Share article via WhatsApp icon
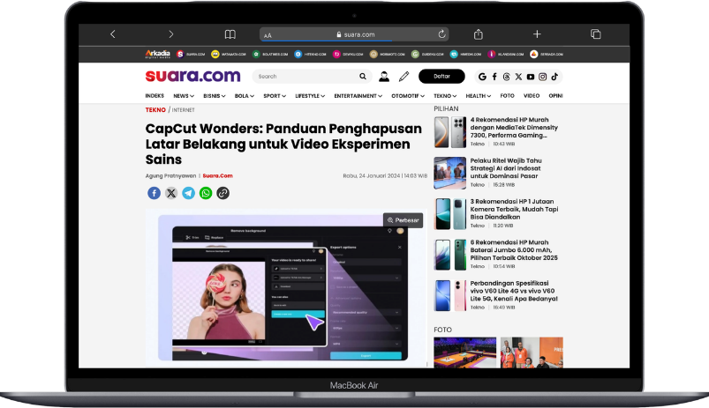709x408 pixels. [x=206, y=193]
